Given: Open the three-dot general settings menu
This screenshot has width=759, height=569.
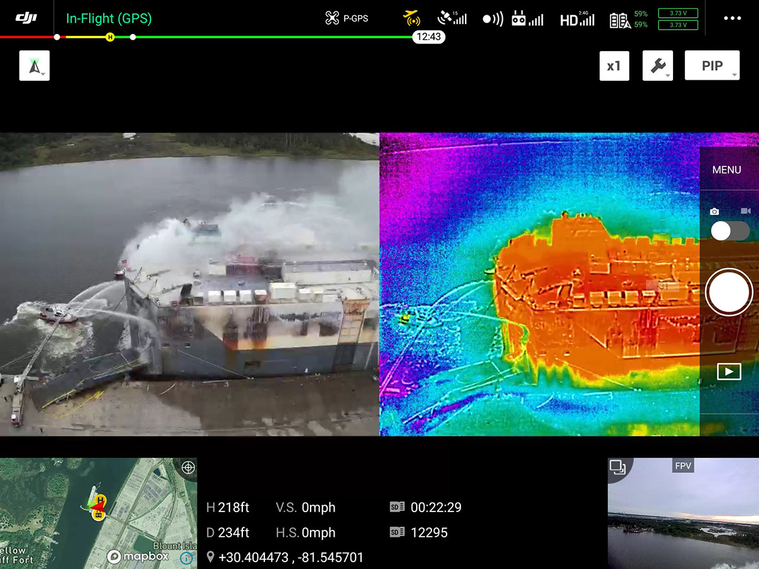Looking at the screenshot, I should 732,18.
